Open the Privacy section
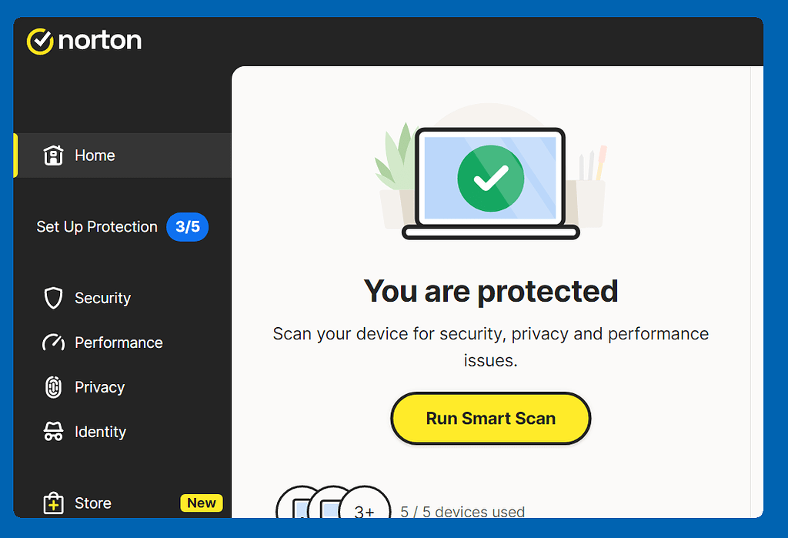This screenshot has width=788, height=538. [x=101, y=387]
